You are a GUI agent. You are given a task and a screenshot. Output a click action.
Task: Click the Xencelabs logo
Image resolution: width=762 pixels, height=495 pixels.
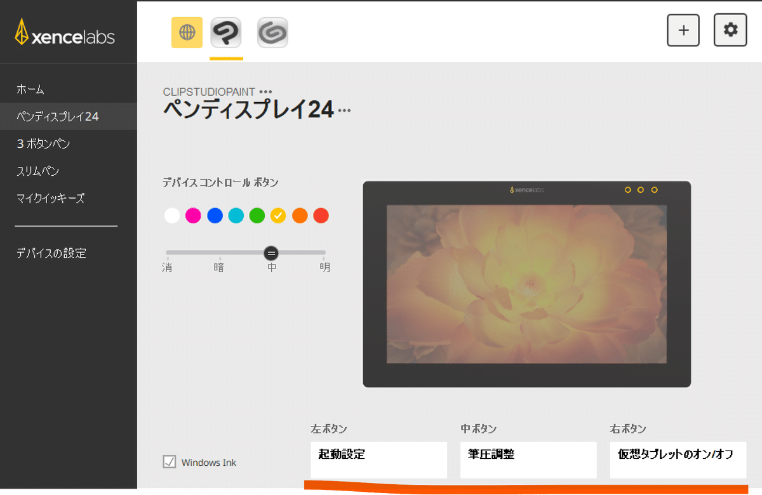point(65,32)
